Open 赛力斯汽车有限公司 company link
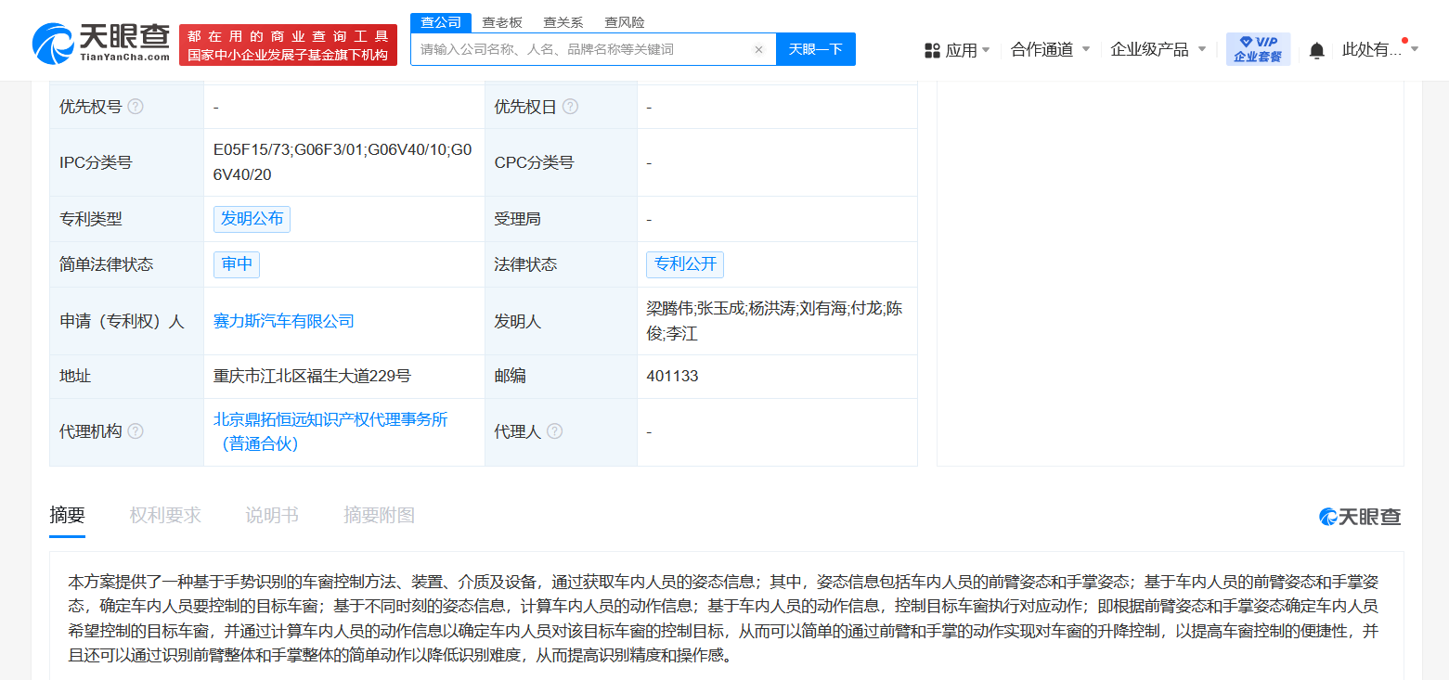This screenshot has width=1449, height=680. click(x=284, y=321)
